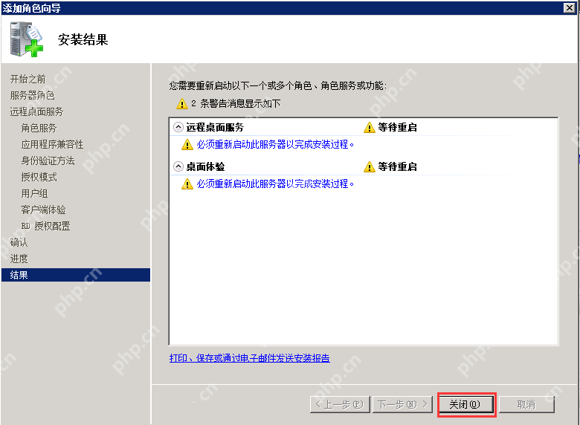
Task: Collapse the 桌面体验 result section
Action: coord(178,166)
